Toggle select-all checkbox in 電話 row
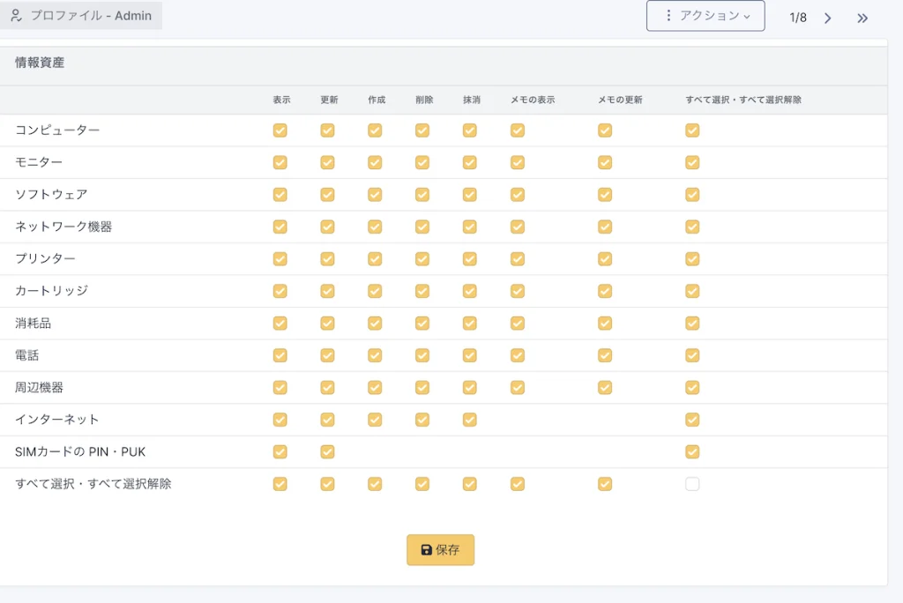This screenshot has height=603, width=903. pos(692,355)
